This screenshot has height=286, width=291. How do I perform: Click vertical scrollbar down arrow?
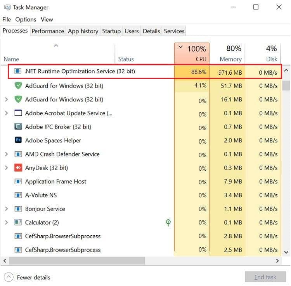(286, 252)
